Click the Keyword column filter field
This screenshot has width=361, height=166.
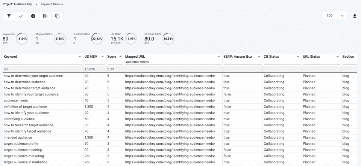pos(42,62)
